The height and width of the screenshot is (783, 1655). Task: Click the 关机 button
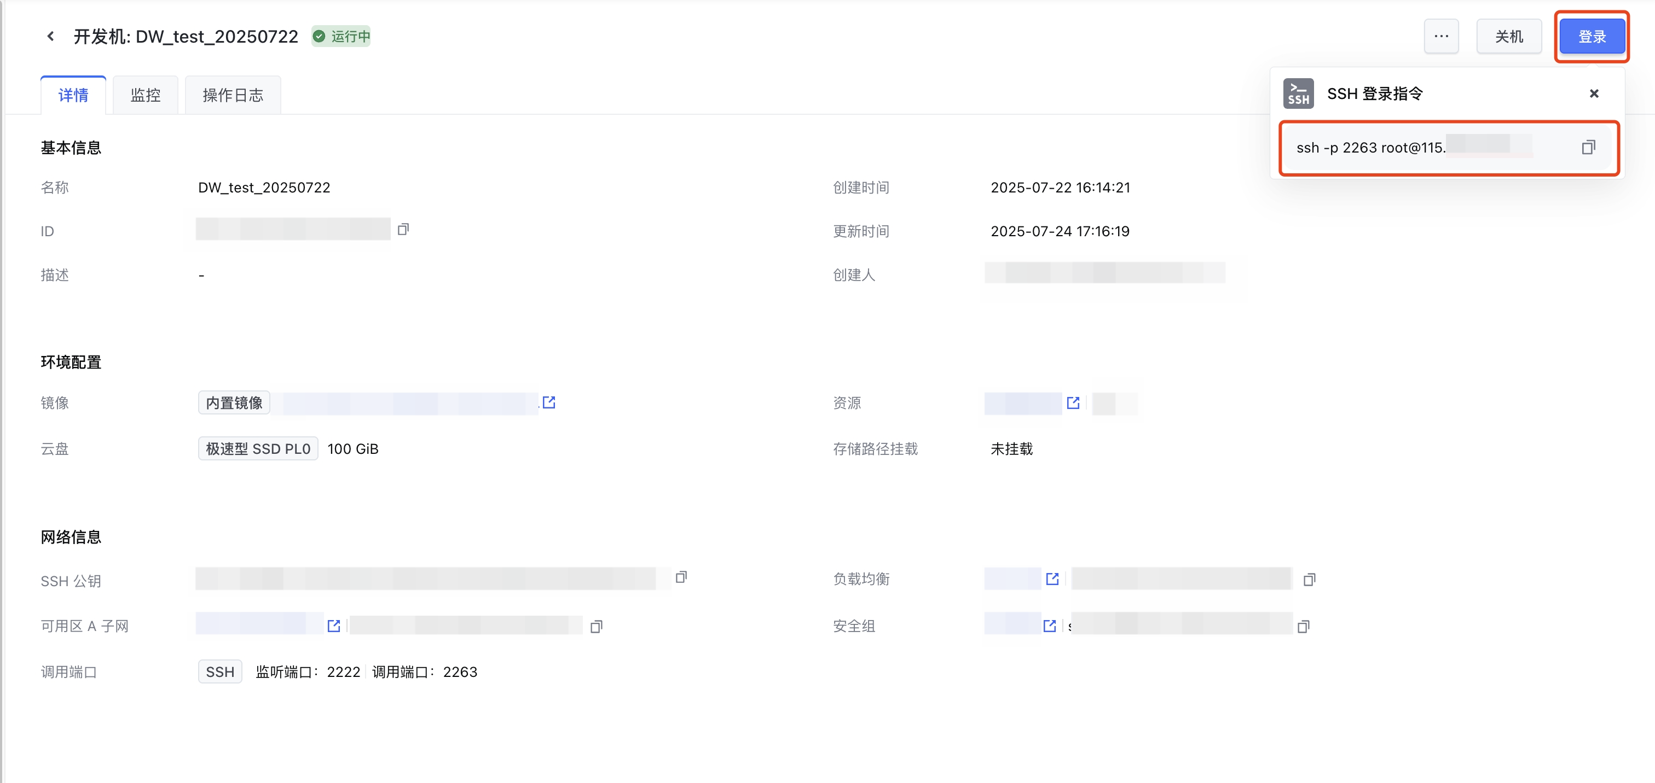[1508, 37]
